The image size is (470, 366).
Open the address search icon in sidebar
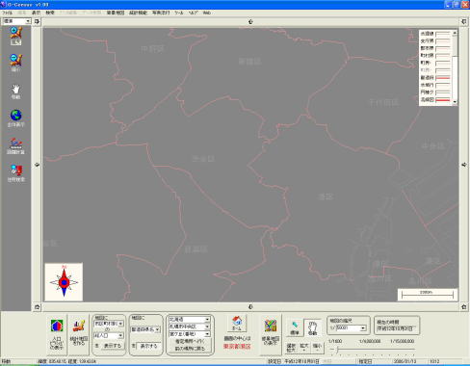point(15,172)
